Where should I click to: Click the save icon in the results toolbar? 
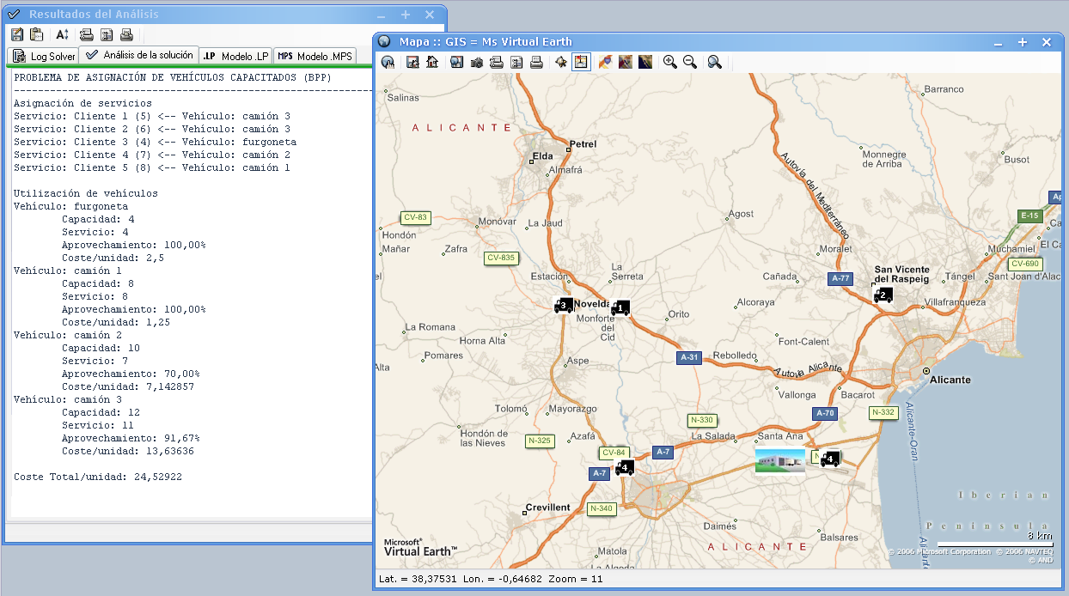point(17,34)
